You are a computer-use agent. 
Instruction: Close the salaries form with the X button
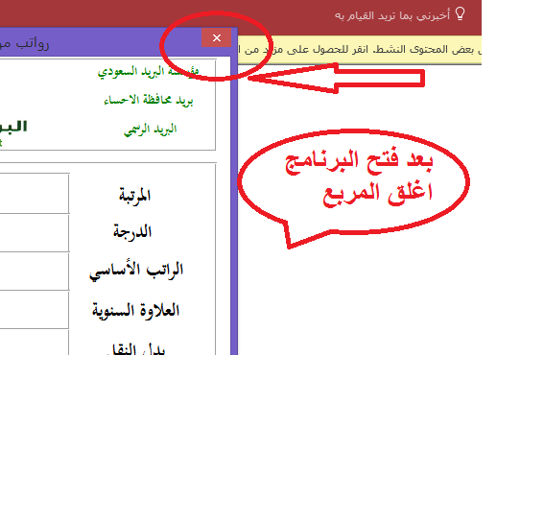pos(217,37)
